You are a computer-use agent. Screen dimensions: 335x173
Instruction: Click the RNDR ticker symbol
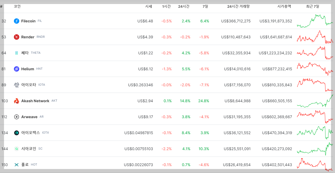click(x=41, y=37)
